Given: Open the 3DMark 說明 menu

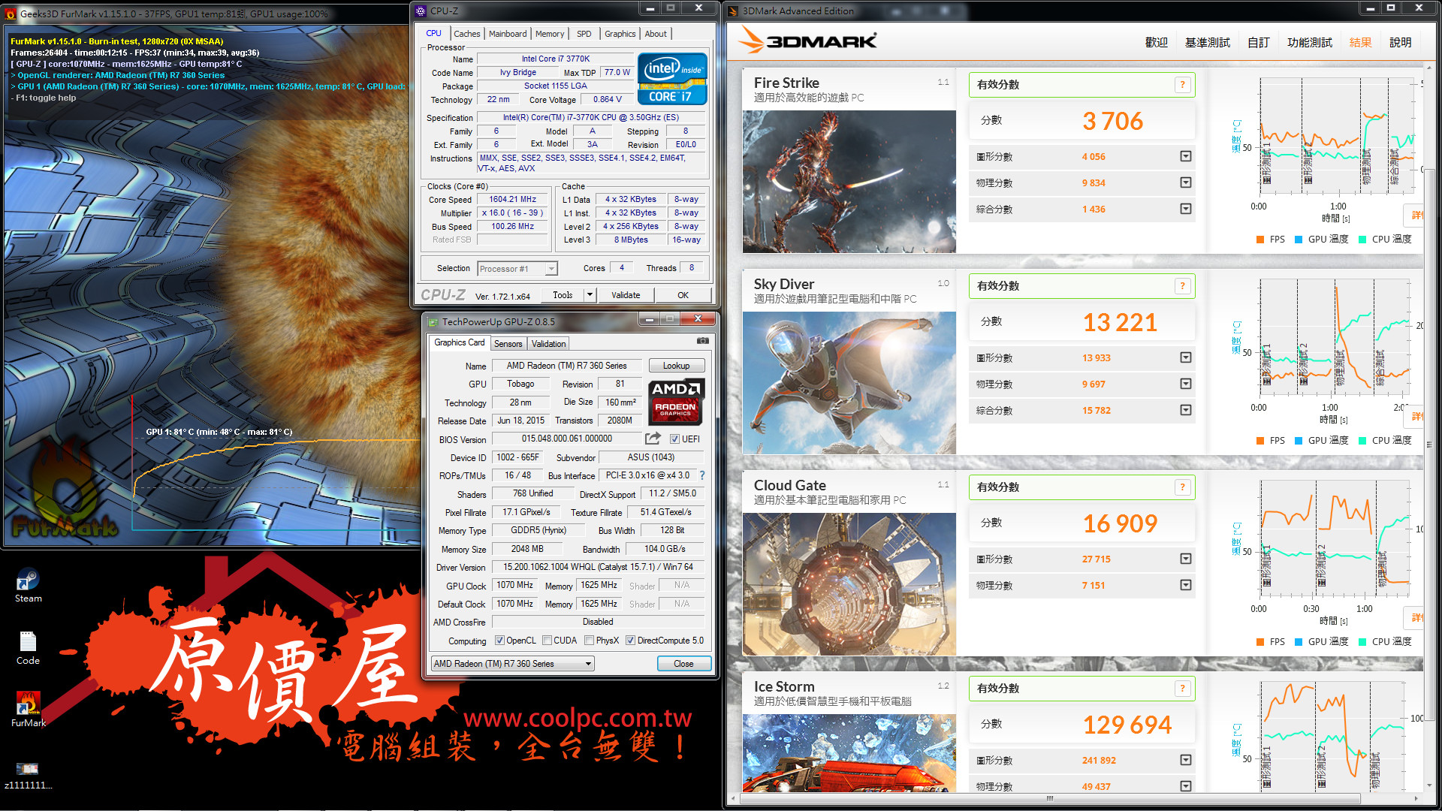Looking at the screenshot, I should point(1400,42).
